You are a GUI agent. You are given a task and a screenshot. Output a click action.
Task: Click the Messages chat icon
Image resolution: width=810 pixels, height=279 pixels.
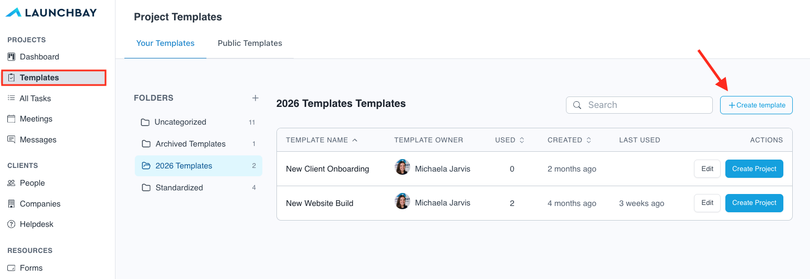pos(11,140)
